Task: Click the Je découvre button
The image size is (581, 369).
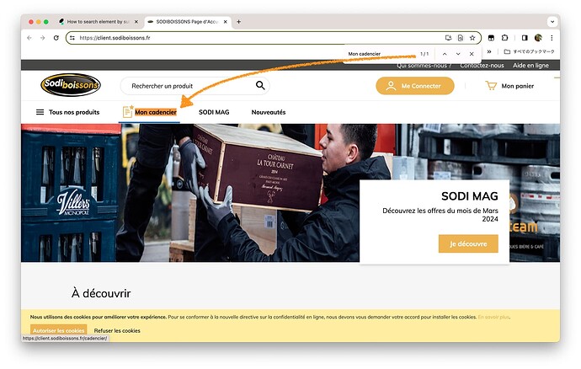Action: click(468, 243)
